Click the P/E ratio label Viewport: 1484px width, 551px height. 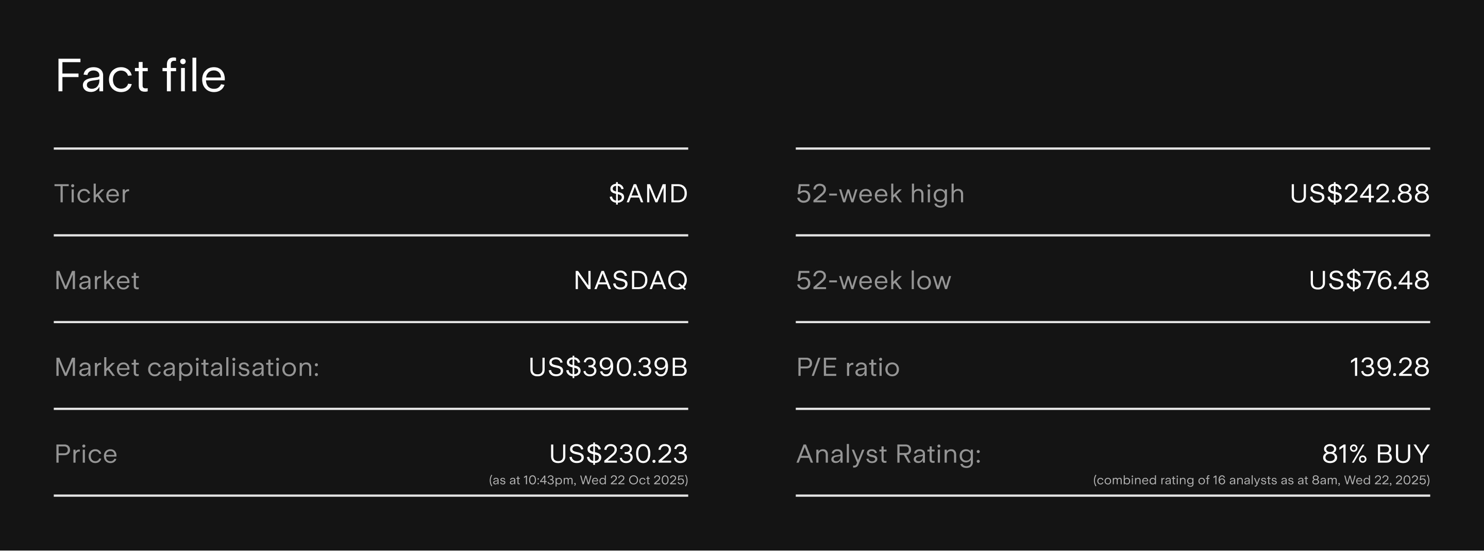pyautogui.click(x=848, y=367)
